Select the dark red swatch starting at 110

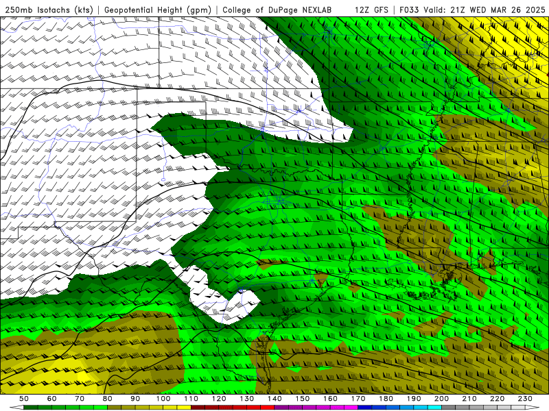(198, 407)
